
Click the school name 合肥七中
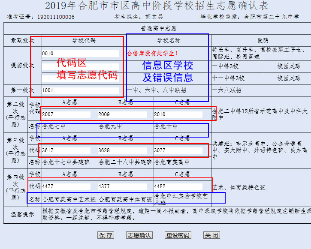(54, 126)
